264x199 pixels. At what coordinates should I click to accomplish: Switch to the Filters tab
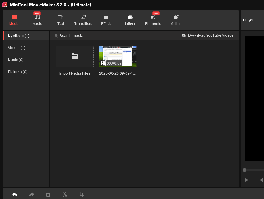[130, 20]
